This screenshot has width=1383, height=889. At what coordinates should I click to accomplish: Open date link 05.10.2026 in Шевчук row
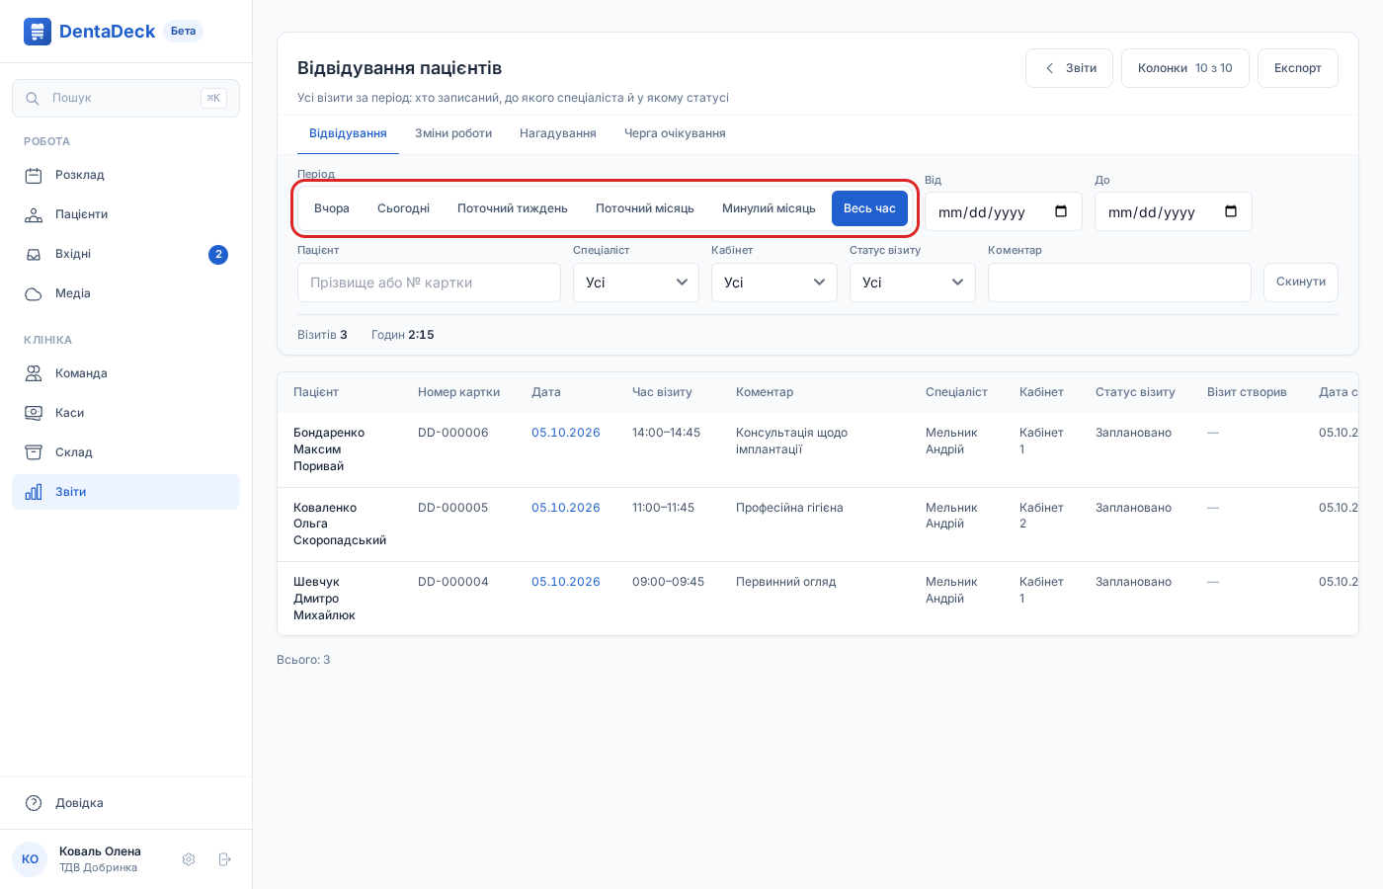[566, 582]
